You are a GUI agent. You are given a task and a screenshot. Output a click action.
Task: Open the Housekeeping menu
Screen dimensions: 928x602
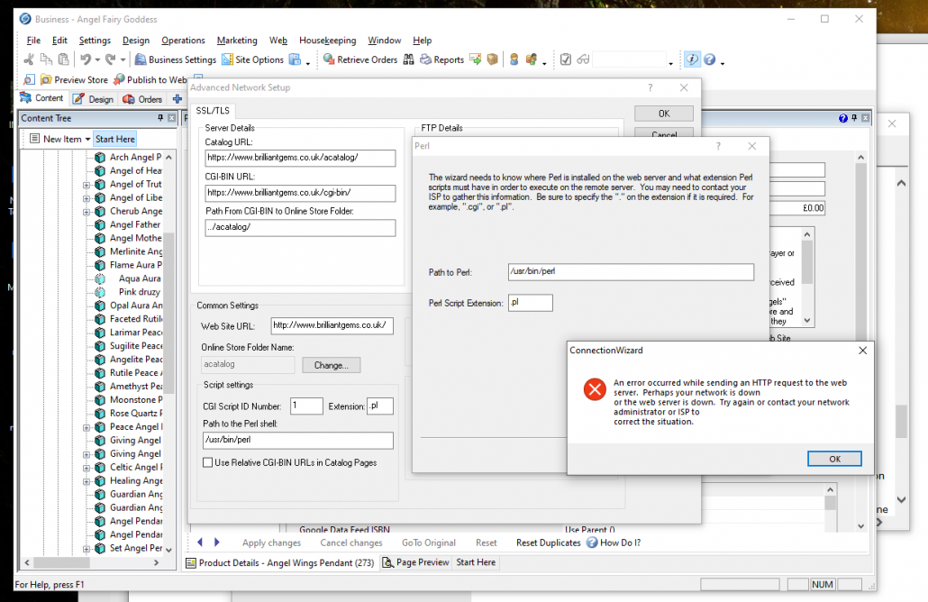327,41
